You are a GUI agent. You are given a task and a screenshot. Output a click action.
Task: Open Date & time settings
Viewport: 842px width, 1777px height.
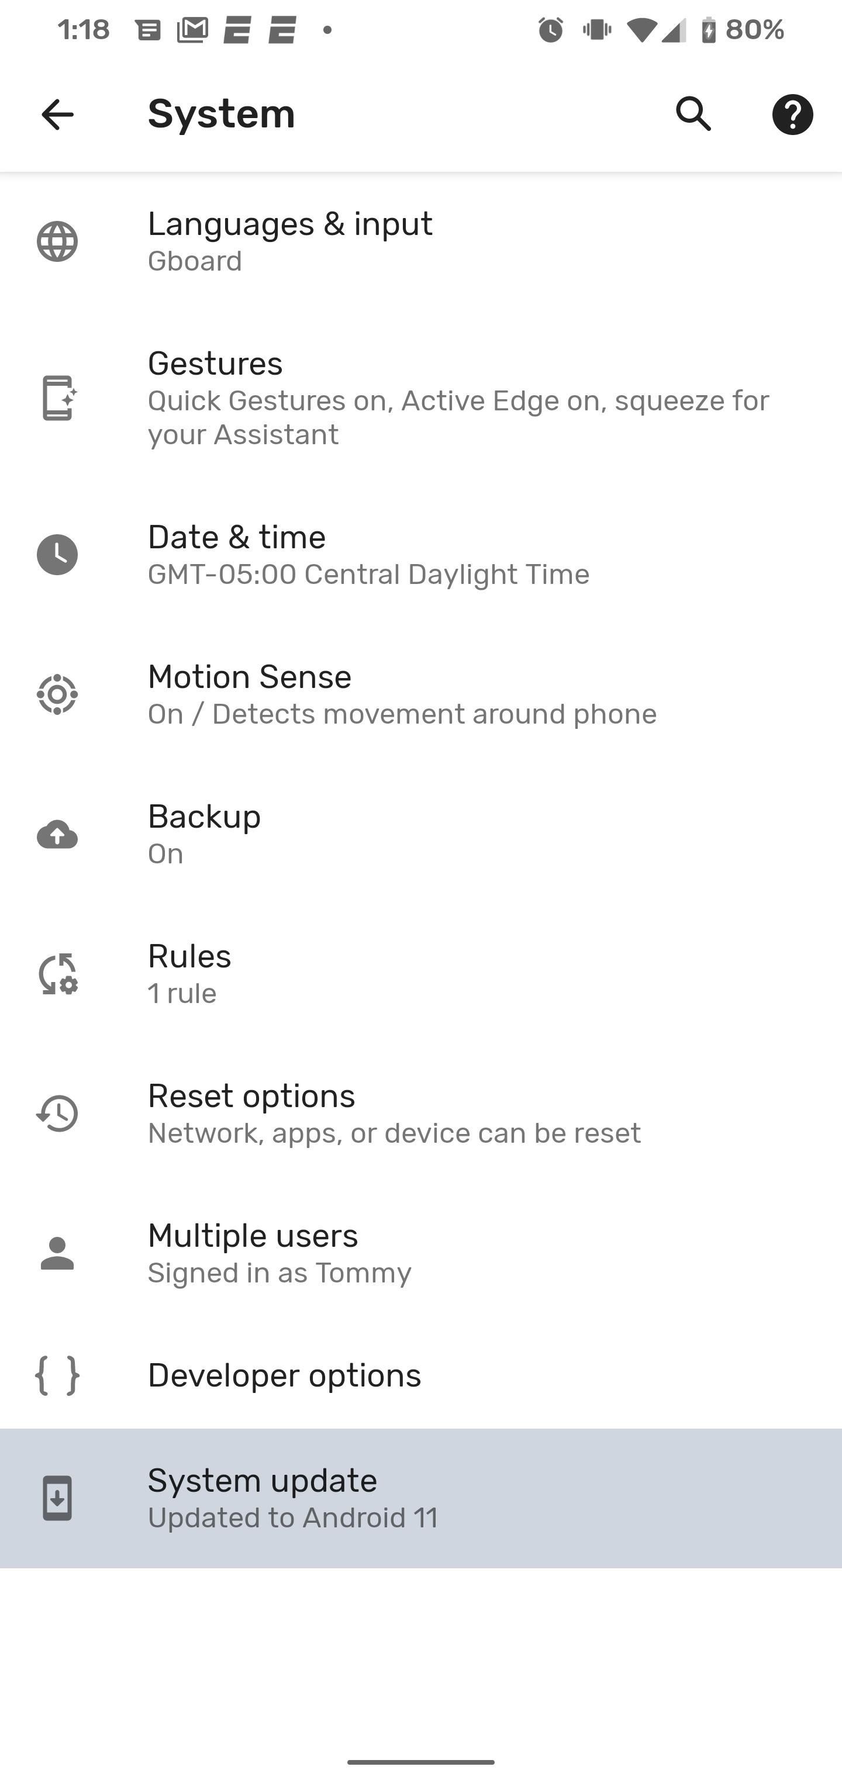(421, 555)
